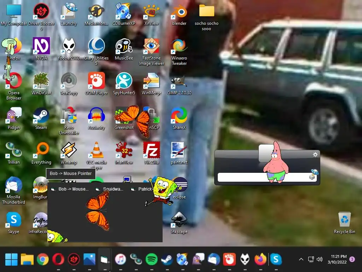Select the Steam desktop shortcut

tap(41, 118)
